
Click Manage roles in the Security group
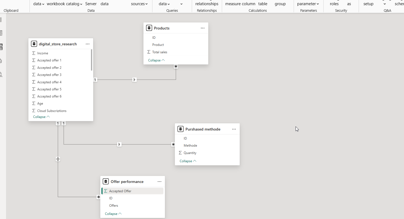(x=334, y=4)
